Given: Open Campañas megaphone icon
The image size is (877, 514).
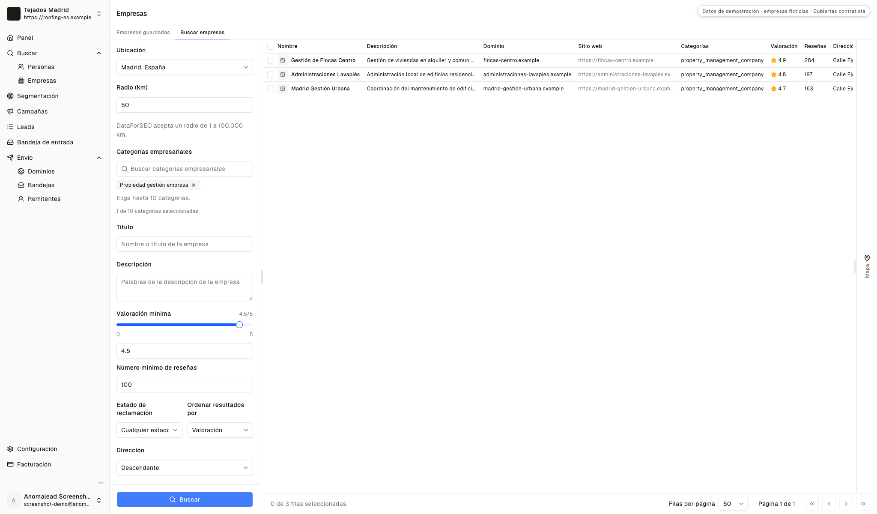Looking at the screenshot, I should (10, 111).
